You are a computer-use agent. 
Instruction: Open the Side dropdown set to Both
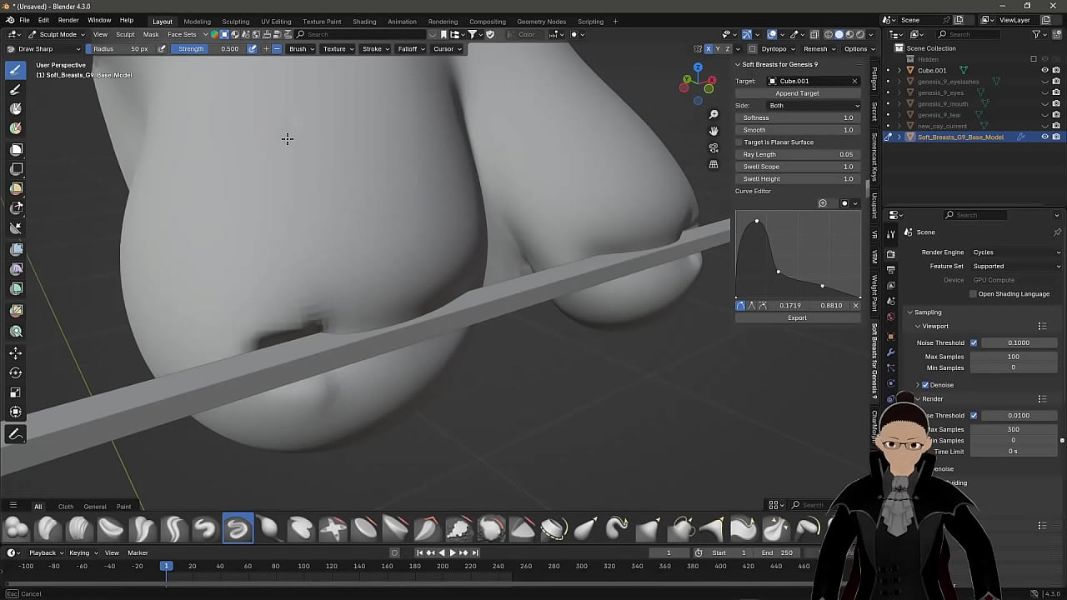814,106
